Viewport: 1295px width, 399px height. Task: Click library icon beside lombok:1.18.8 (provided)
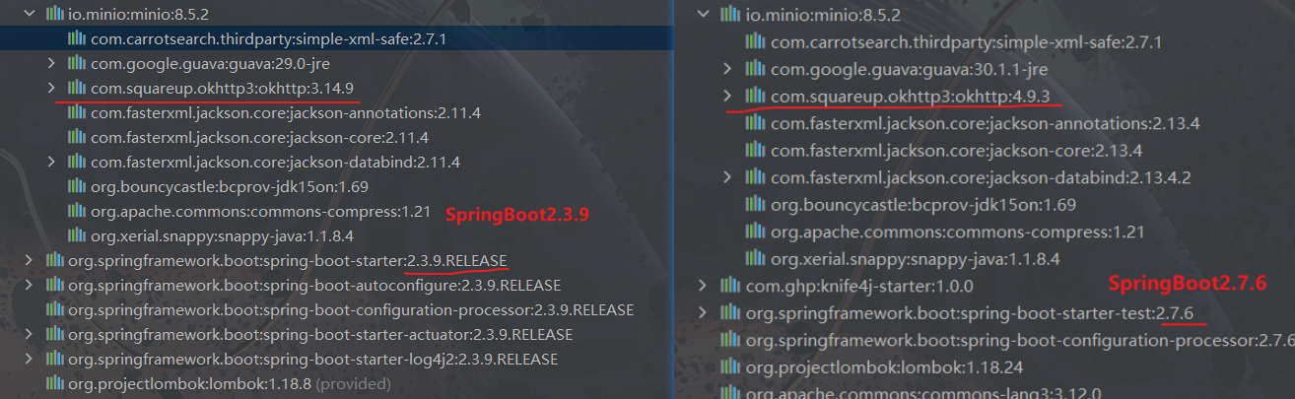point(53,384)
